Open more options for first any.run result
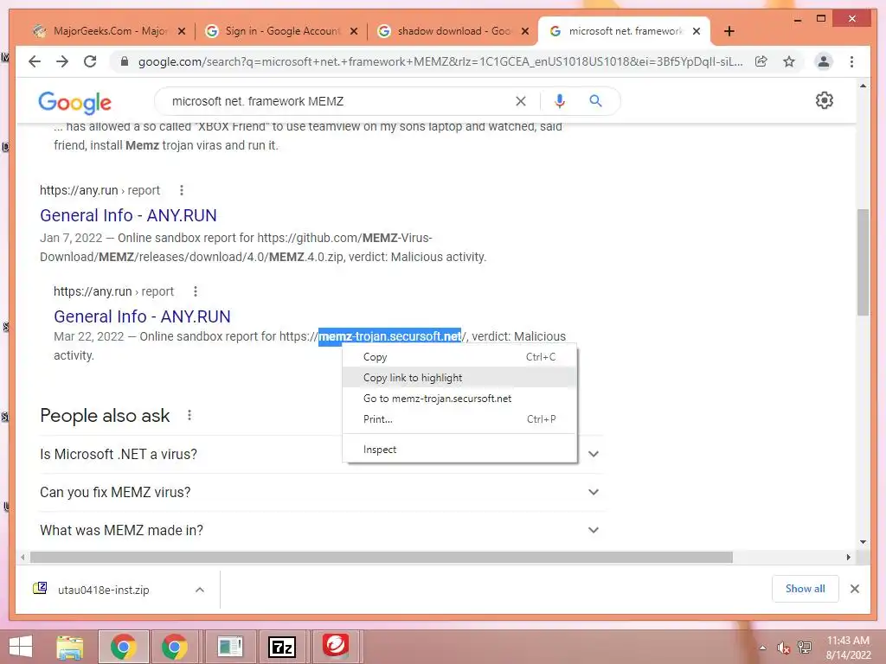886x664 pixels. tap(182, 190)
